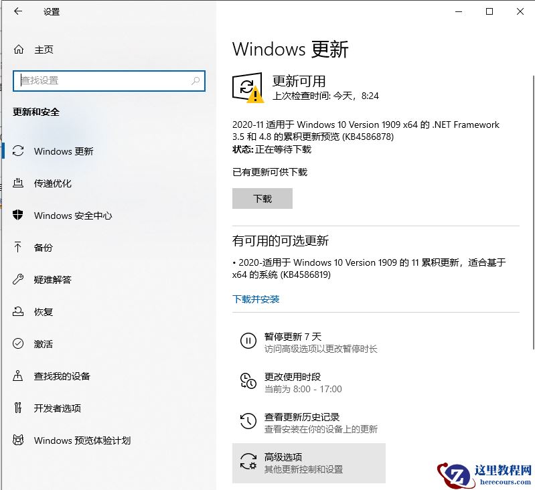Click the history icon for 查看更新历史记录

click(x=248, y=421)
